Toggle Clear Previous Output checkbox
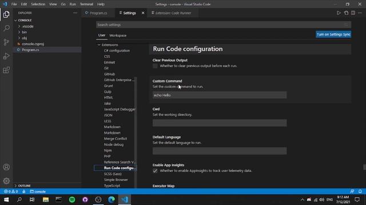 155,66
